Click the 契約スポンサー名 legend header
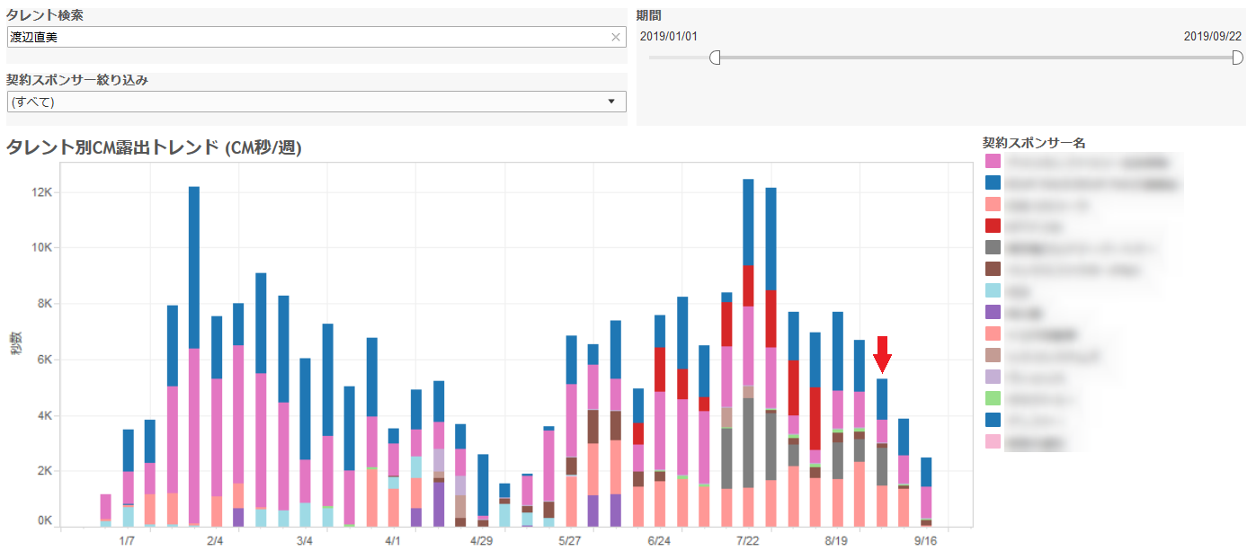Image resolution: width=1256 pixels, height=560 pixels. tap(1034, 143)
